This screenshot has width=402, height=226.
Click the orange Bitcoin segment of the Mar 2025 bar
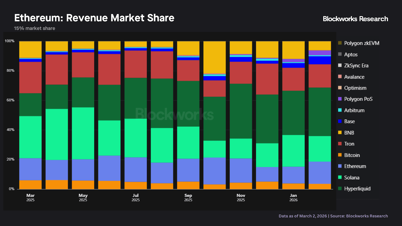[x=30, y=185]
